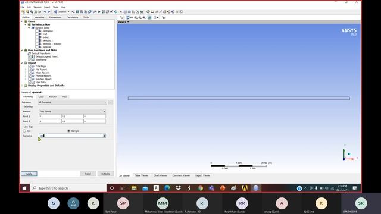Toggle the Highlighting icon in viewer toolbar
Image resolution: width=381 pixels, height=214 pixels.
pos(149,17)
